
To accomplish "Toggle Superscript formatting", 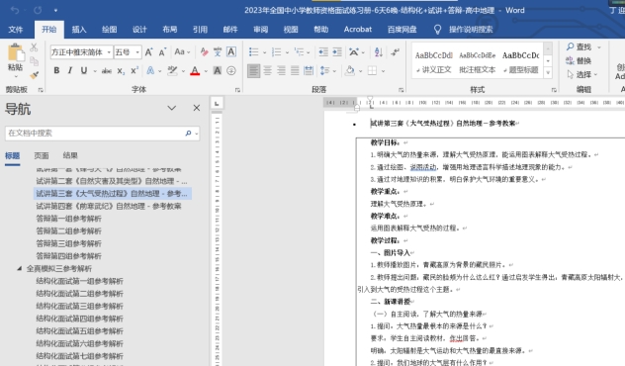I will coord(134,70).
